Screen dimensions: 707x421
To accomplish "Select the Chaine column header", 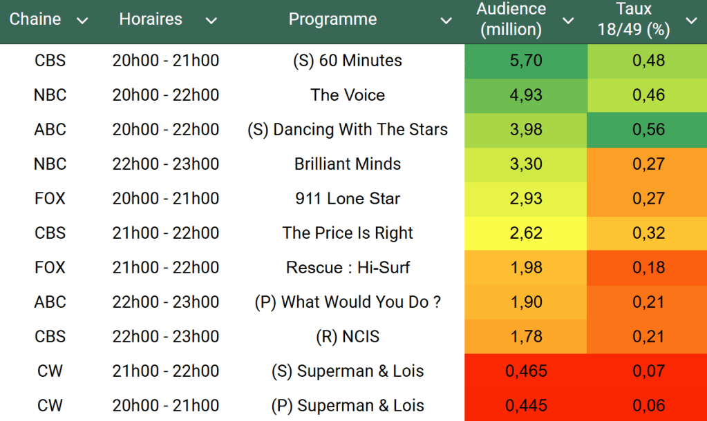I will [x=35, y=19].
